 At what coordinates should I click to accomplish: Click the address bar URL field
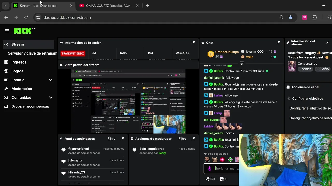156,17
